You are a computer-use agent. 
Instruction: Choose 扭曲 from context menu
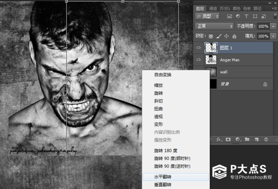(176, 109)
